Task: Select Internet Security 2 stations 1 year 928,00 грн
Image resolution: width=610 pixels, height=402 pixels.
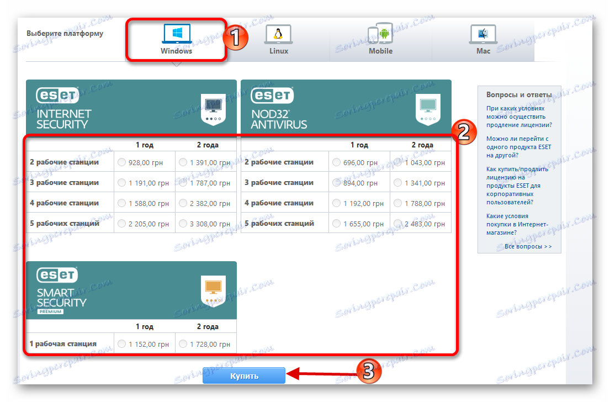Action: coord(122,162)
